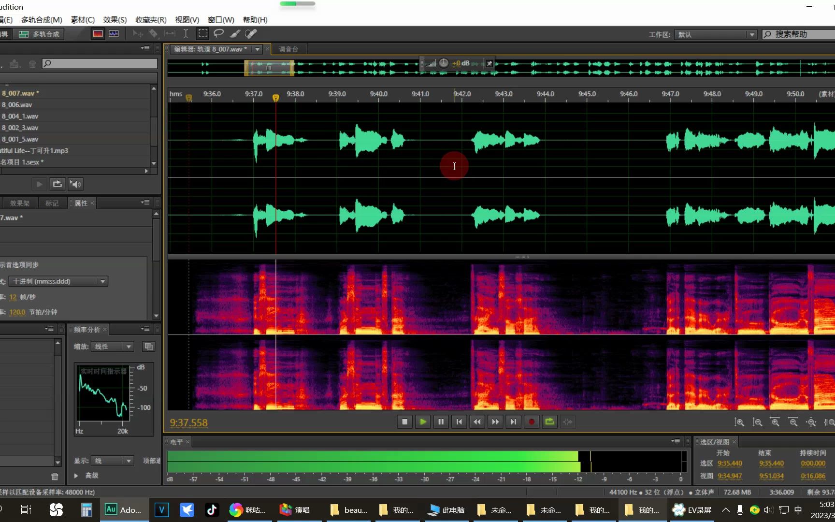Image resolution: width=835 pixels, height=522 pixels.
Task: Click trash icon at bottom left panel
Action: pos(55,476)
